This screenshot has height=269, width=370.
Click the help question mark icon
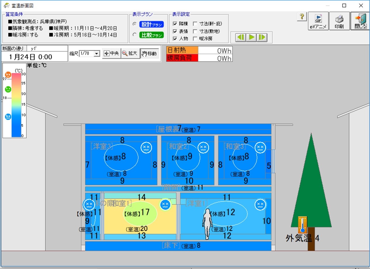(302, 17)
